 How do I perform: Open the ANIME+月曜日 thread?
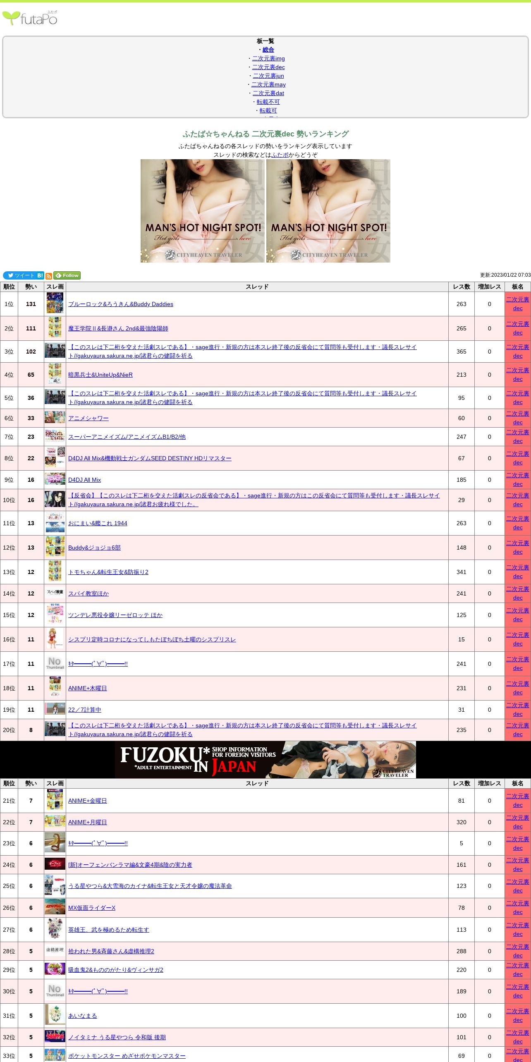click(x=88, y=822)
